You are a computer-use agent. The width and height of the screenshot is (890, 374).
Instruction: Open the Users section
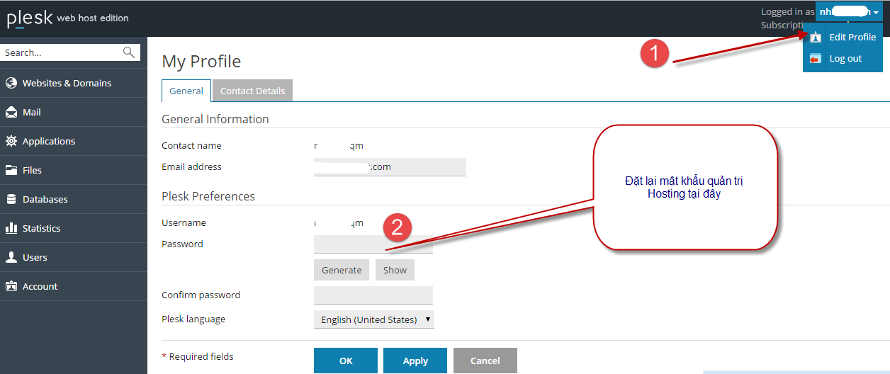pos(74,257)
